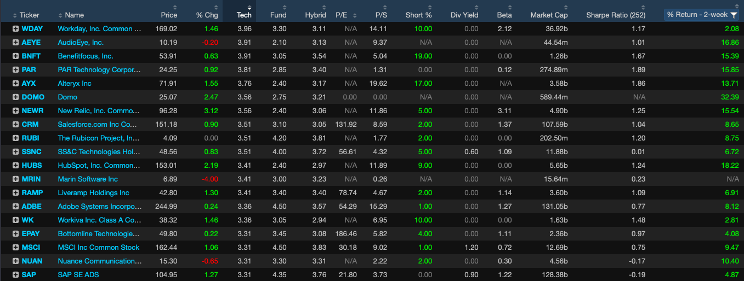The width and height of the screenshot is (744, 281).
Task: Expand the PAR row plus icon
Action: 15,69
